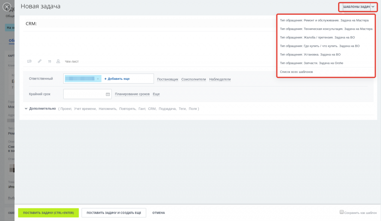Toggle the 'Сохранить как шаблон' checkbox
Image resolution: width=381 pixels, height=221 pixels.
tap(342, 212)
